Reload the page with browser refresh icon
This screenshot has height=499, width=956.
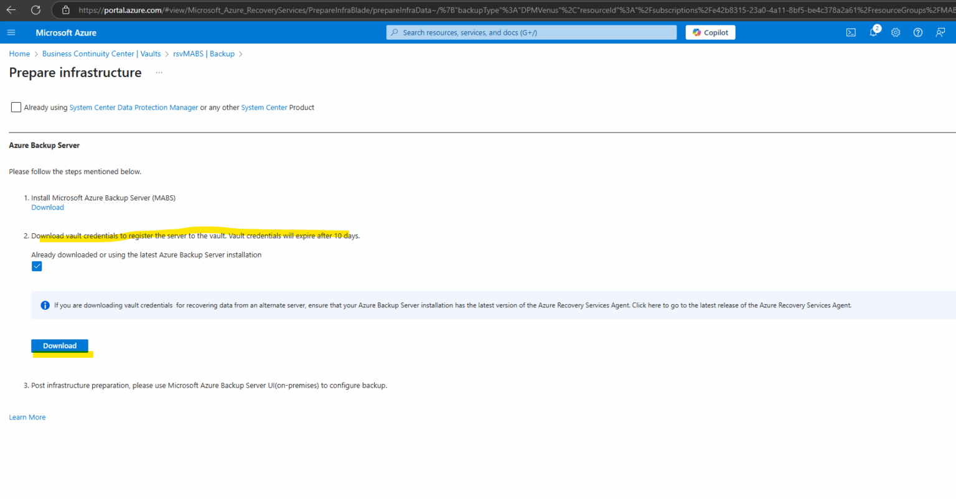point(35,10)
